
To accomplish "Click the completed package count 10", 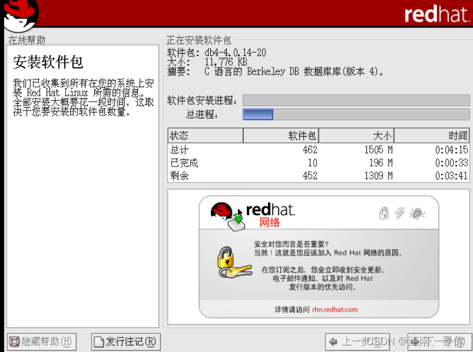I will 312,163.
